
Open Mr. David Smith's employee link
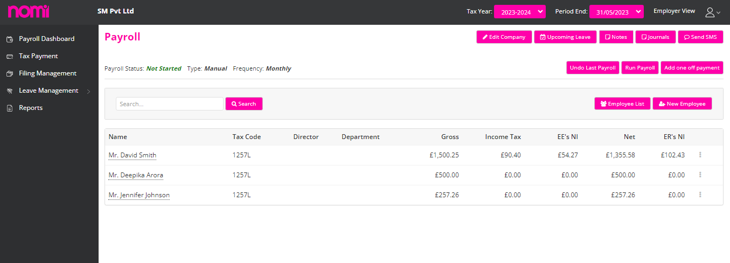[x=132, y=155]
